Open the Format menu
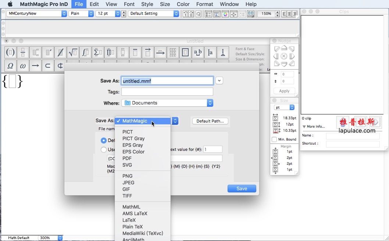389x241 pixels. tap(205, 4)
